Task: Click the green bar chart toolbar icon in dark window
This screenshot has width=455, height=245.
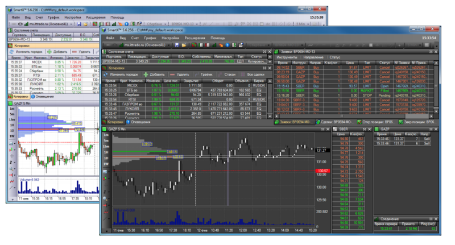Action: tap(214, 45)
